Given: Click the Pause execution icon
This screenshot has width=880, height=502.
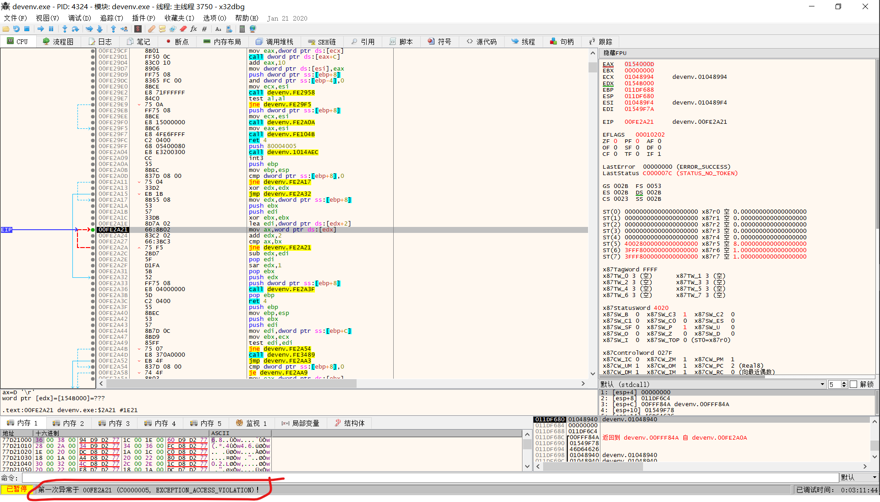Looking at the screenshot, I should pos(51,29).
